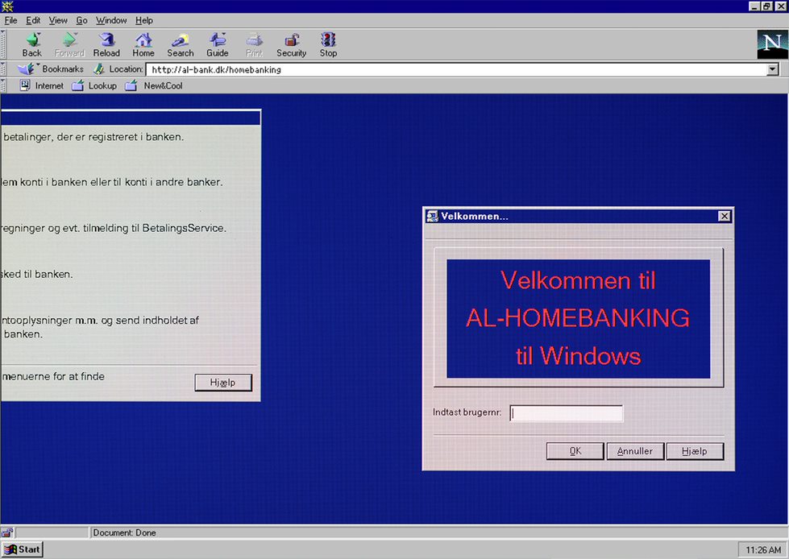Stop loading with the Stop traffic light icon
789x559 pixels.
click(x=328, y=45)
